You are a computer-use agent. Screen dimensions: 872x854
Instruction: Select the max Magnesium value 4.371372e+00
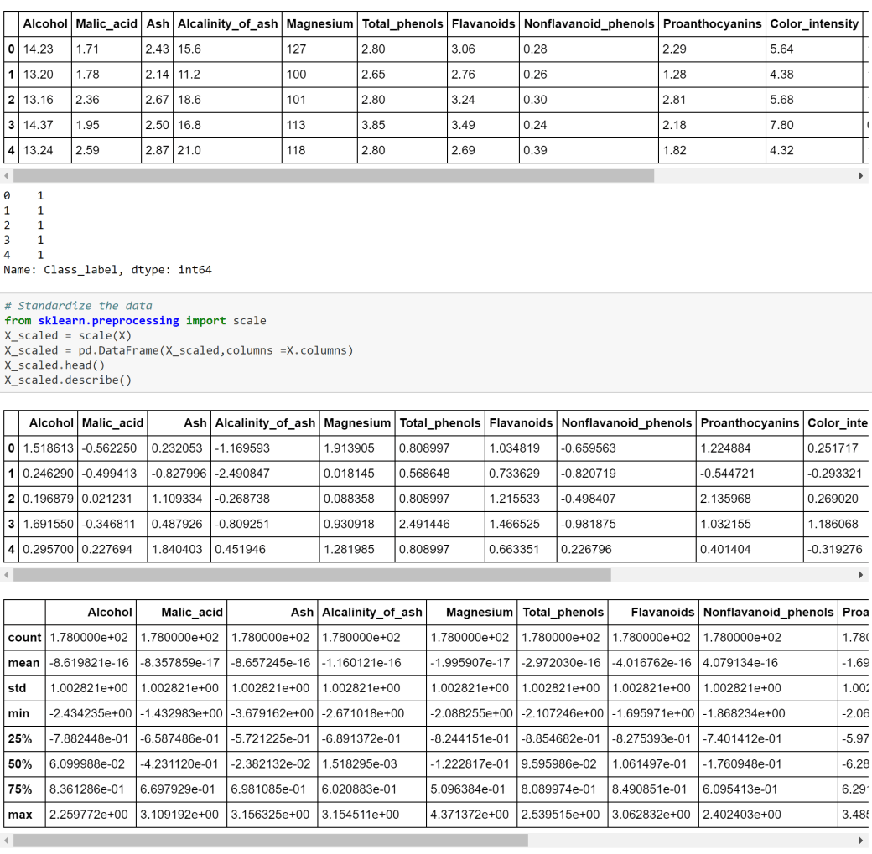click(x=471, y=815)
